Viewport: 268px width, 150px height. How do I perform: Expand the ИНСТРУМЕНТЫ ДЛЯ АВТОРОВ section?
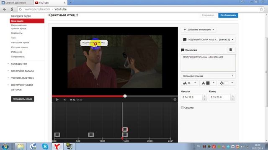(x=22, y=87)
